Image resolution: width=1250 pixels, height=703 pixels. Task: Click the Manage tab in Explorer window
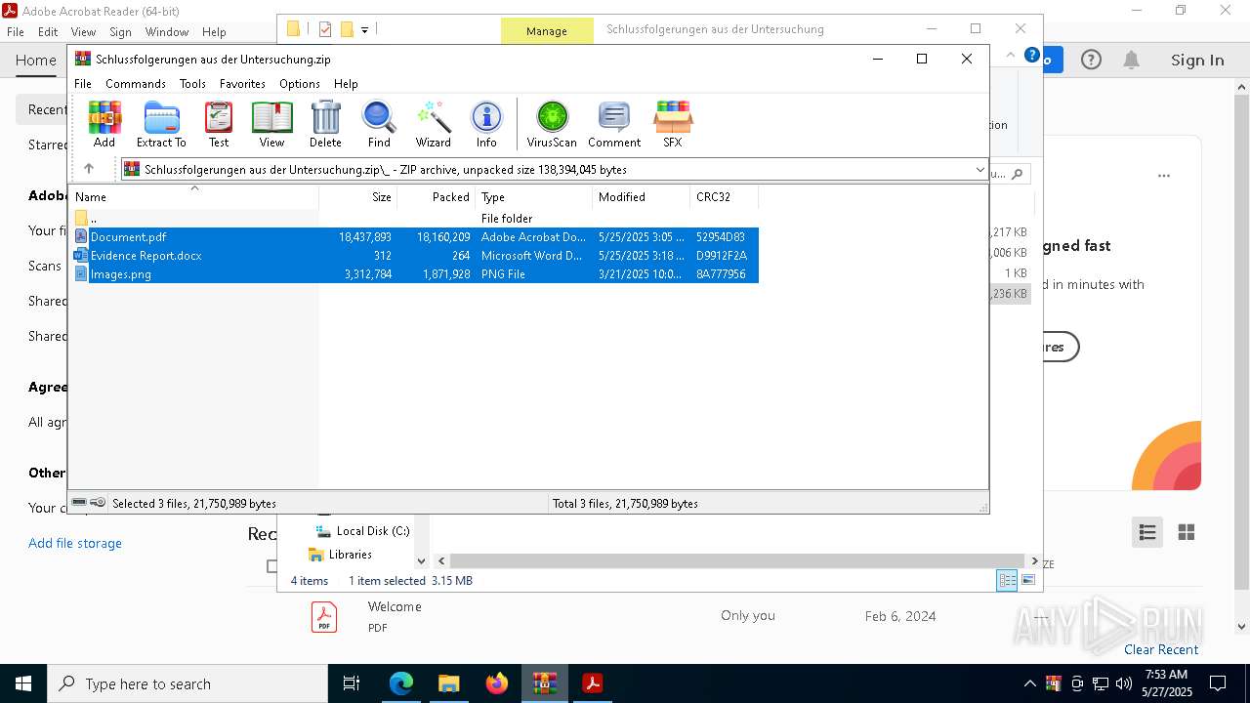(547, 30)
